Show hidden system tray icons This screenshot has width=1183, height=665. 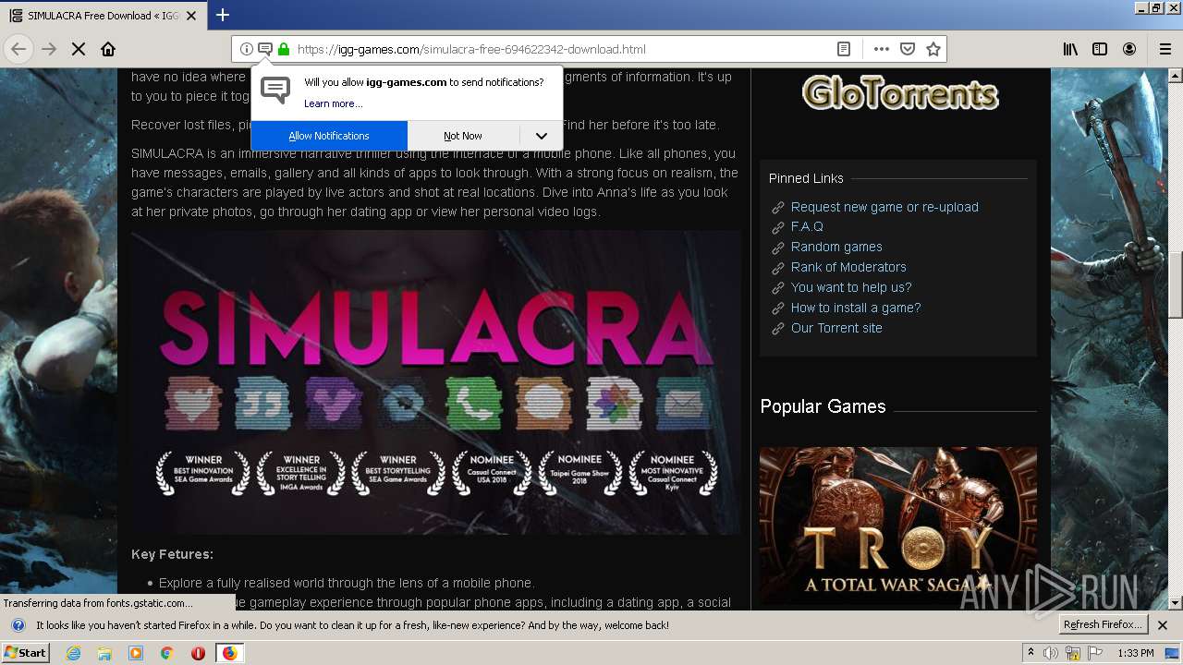[x=1031, y=653]
